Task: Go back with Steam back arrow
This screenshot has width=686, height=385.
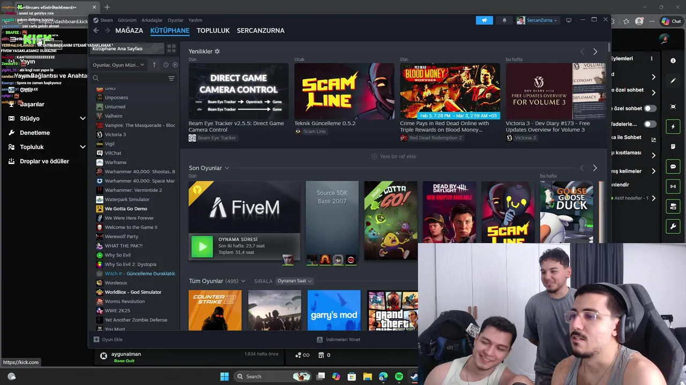Action: [96, 30]
